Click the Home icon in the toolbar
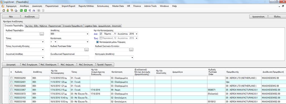Screen dimensions: 286x104 click(3, 10)
